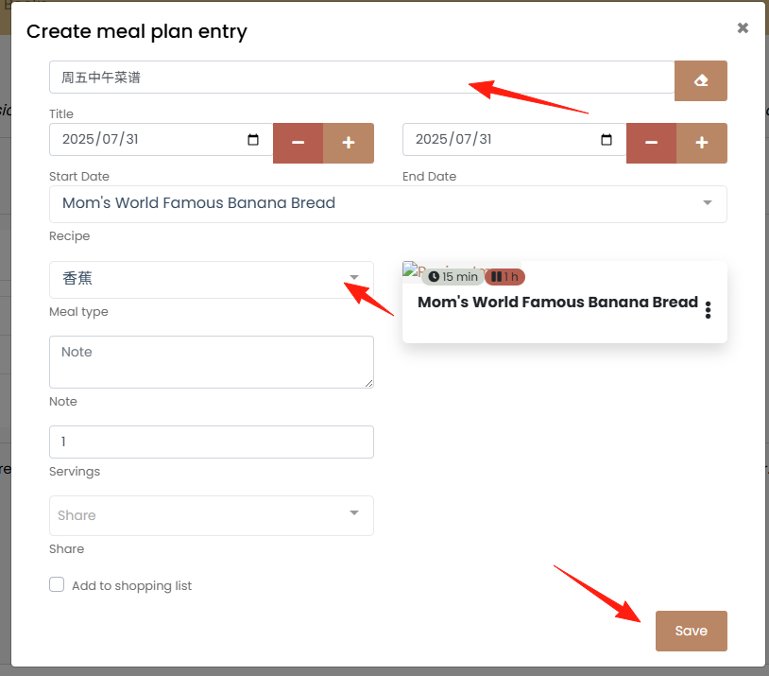Open recipe card three-dot menu
The height and width of the screenshot is (676, 769).
pos(708,310)
